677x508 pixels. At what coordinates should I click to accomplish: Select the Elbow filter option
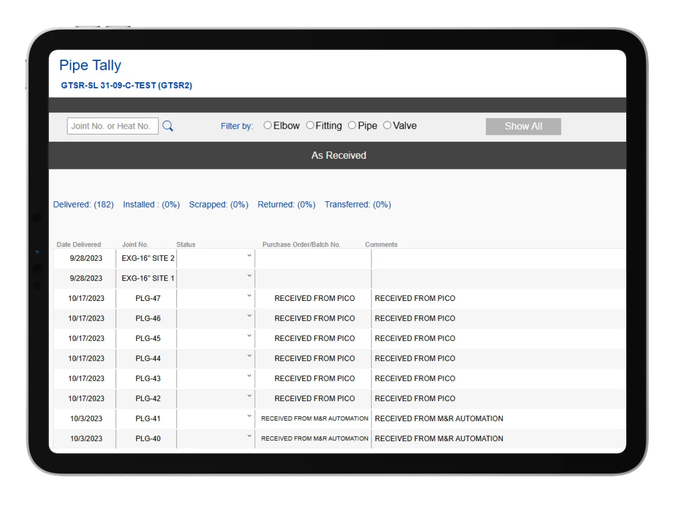(x=267, y=125)
